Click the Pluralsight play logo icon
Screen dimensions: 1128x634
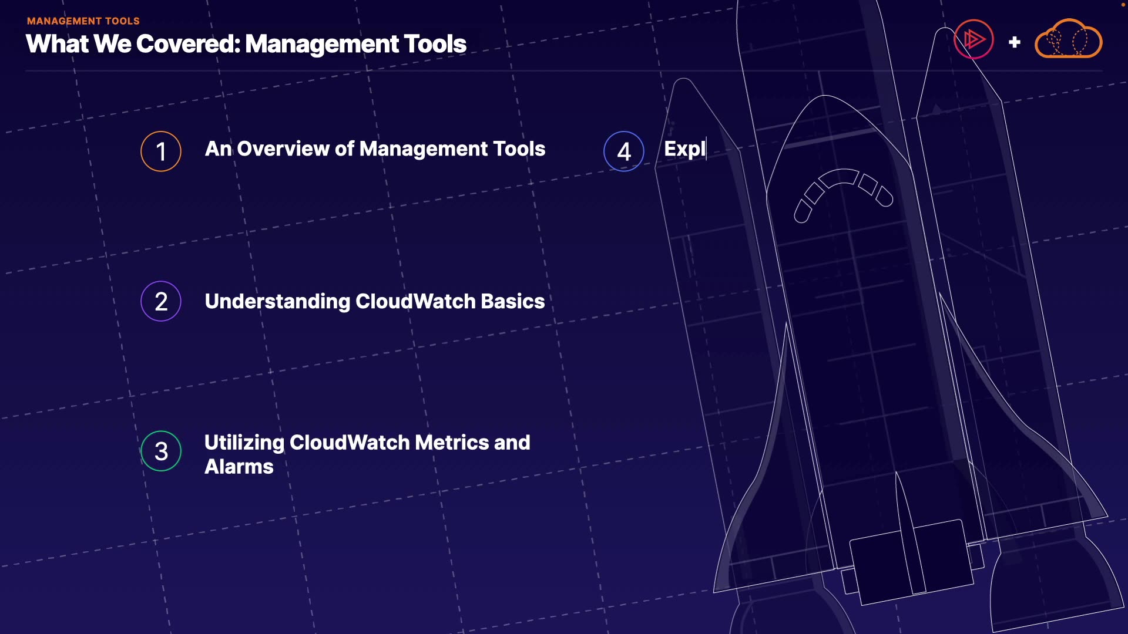973,39
